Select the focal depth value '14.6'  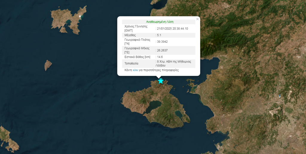pyautogui.click(x=160, y=57)
